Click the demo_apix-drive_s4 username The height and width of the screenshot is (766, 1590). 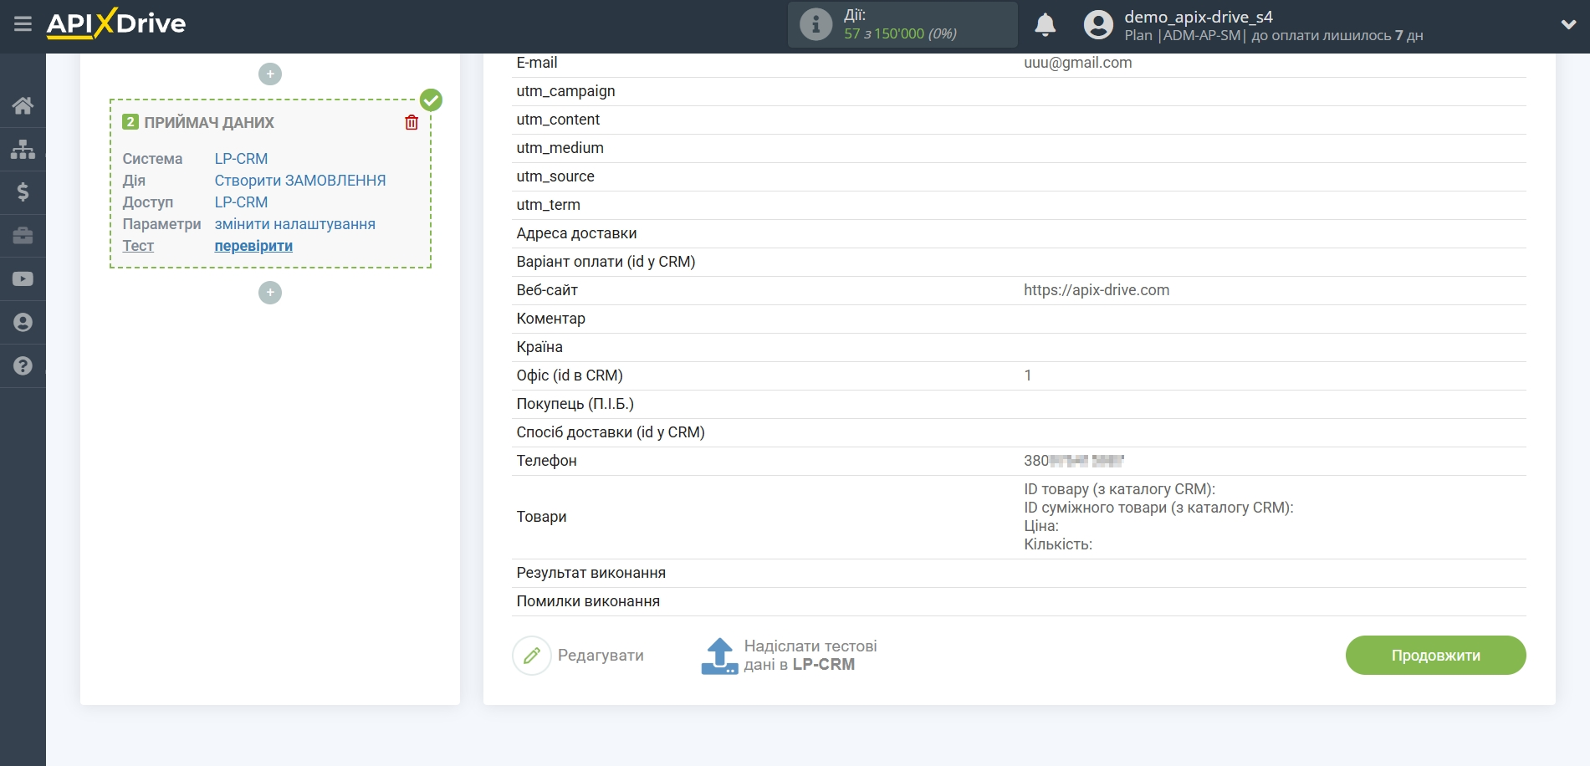1198,17
